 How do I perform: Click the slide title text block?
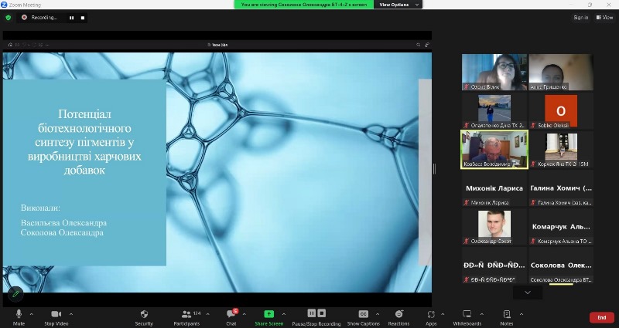point(84,142)
